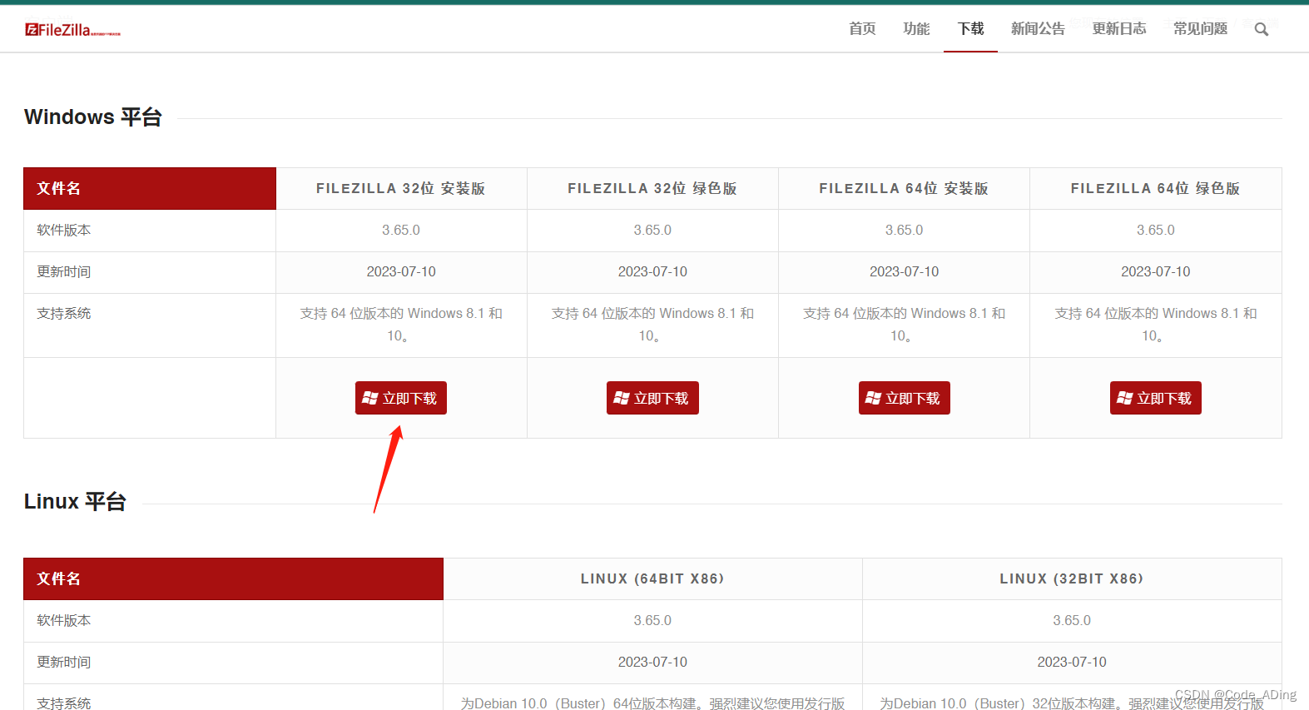Download FileZilla 32位 安装版
This screenshot has height=710, width=1309.
pyautogui.click(x=401, y=398)
